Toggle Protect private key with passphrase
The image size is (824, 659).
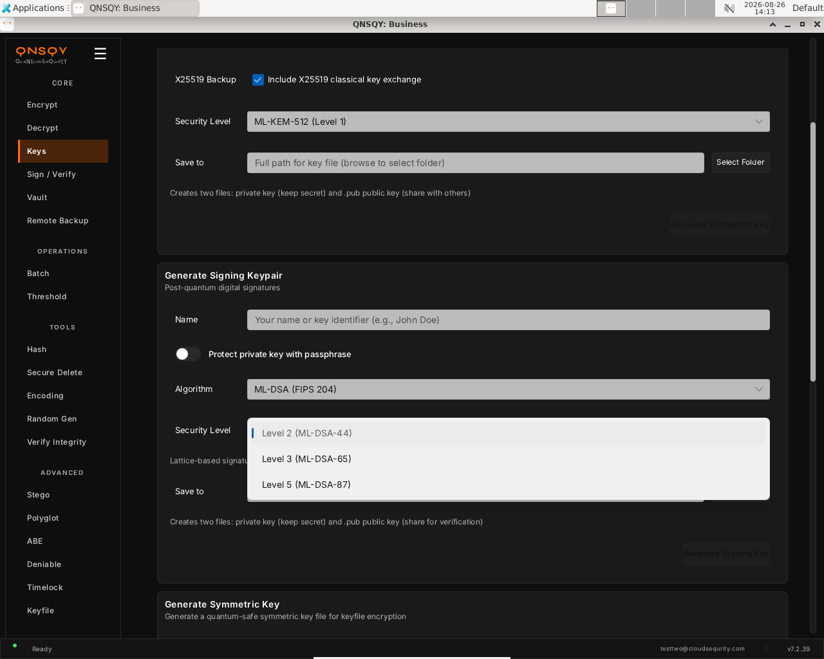[x=187, y=354]
